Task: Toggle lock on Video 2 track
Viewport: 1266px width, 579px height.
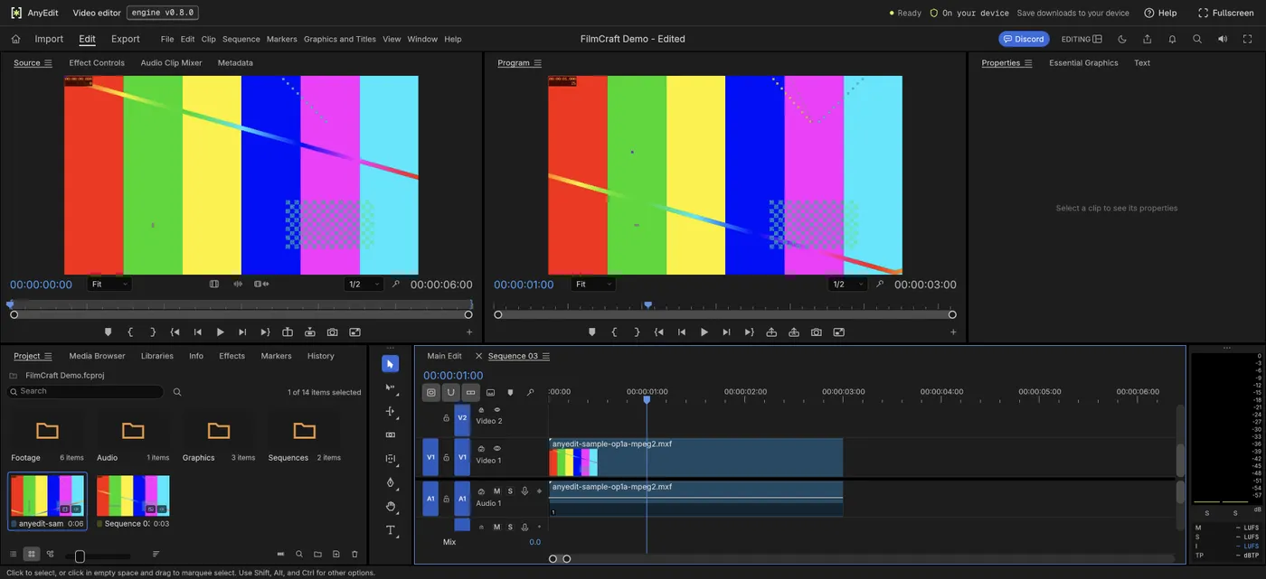Action: tap(446, 418)
